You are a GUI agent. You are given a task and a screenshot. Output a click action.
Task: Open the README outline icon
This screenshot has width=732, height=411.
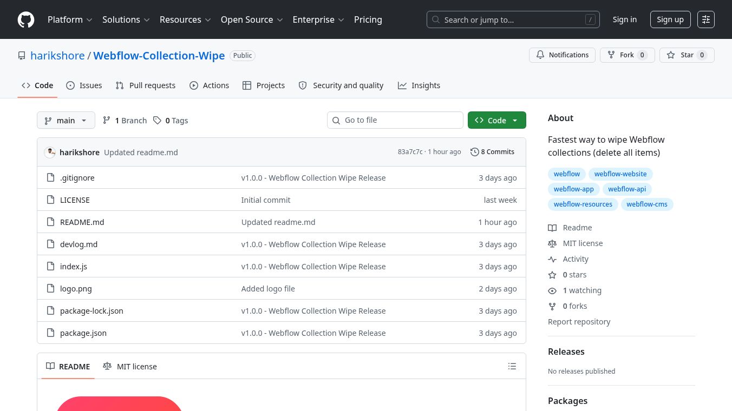pyautogui.click(x=512, y=366)
